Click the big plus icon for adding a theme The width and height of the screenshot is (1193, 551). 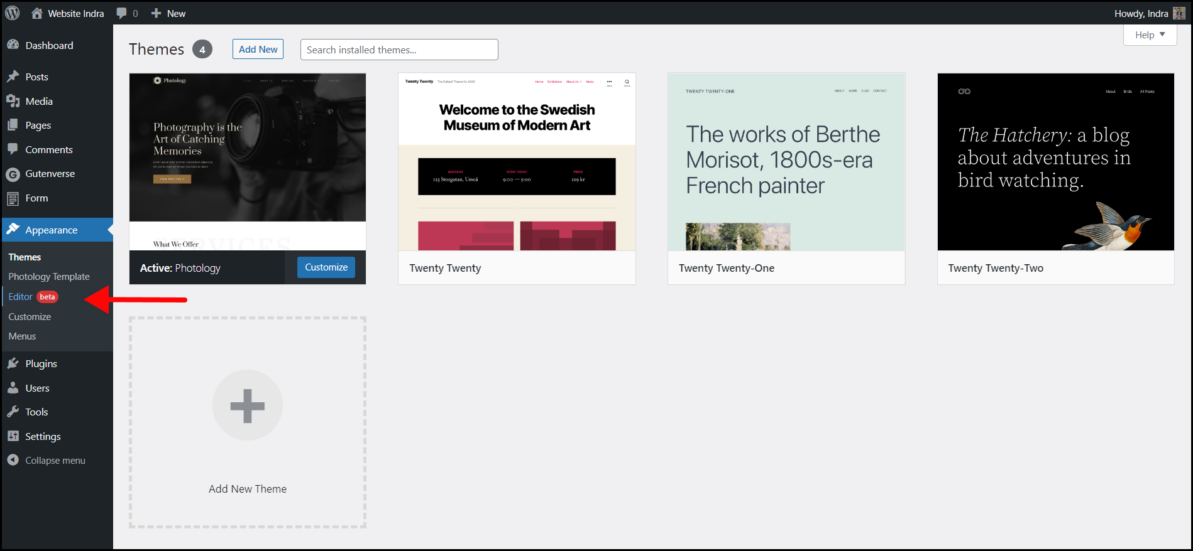[x=248, y=405]
